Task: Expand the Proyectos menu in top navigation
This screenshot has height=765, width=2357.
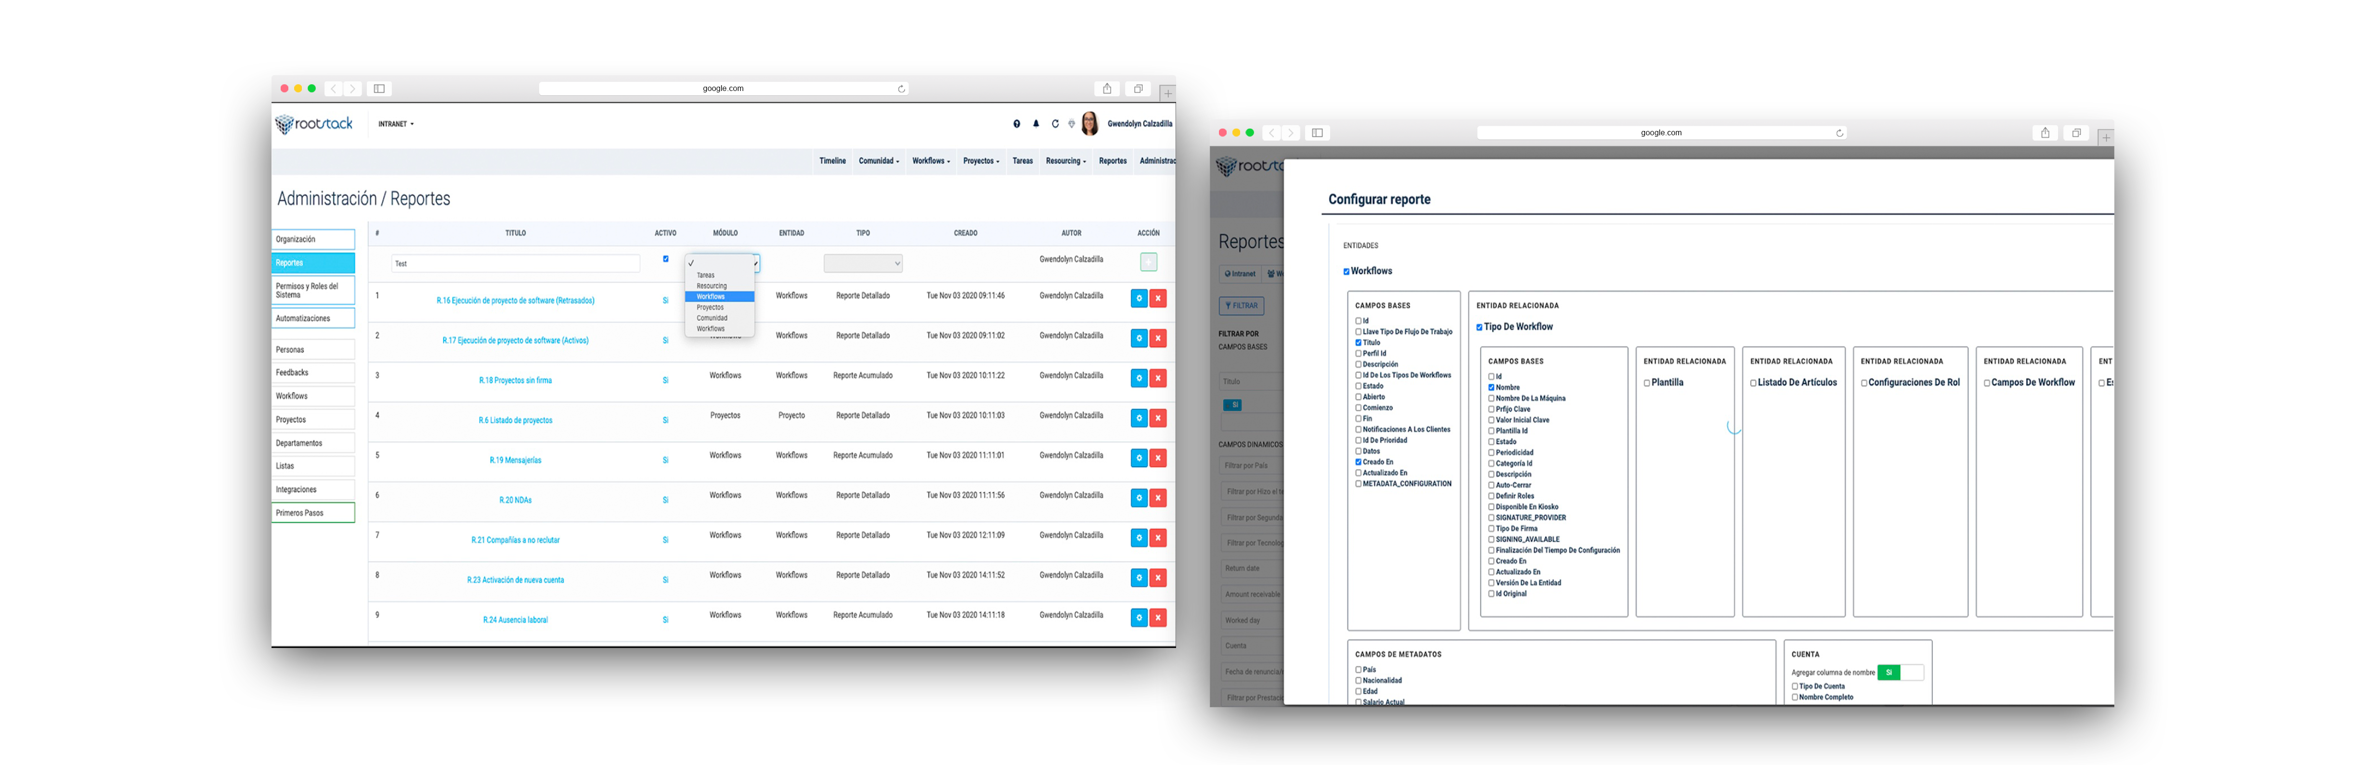Action: tap(981, 161)
